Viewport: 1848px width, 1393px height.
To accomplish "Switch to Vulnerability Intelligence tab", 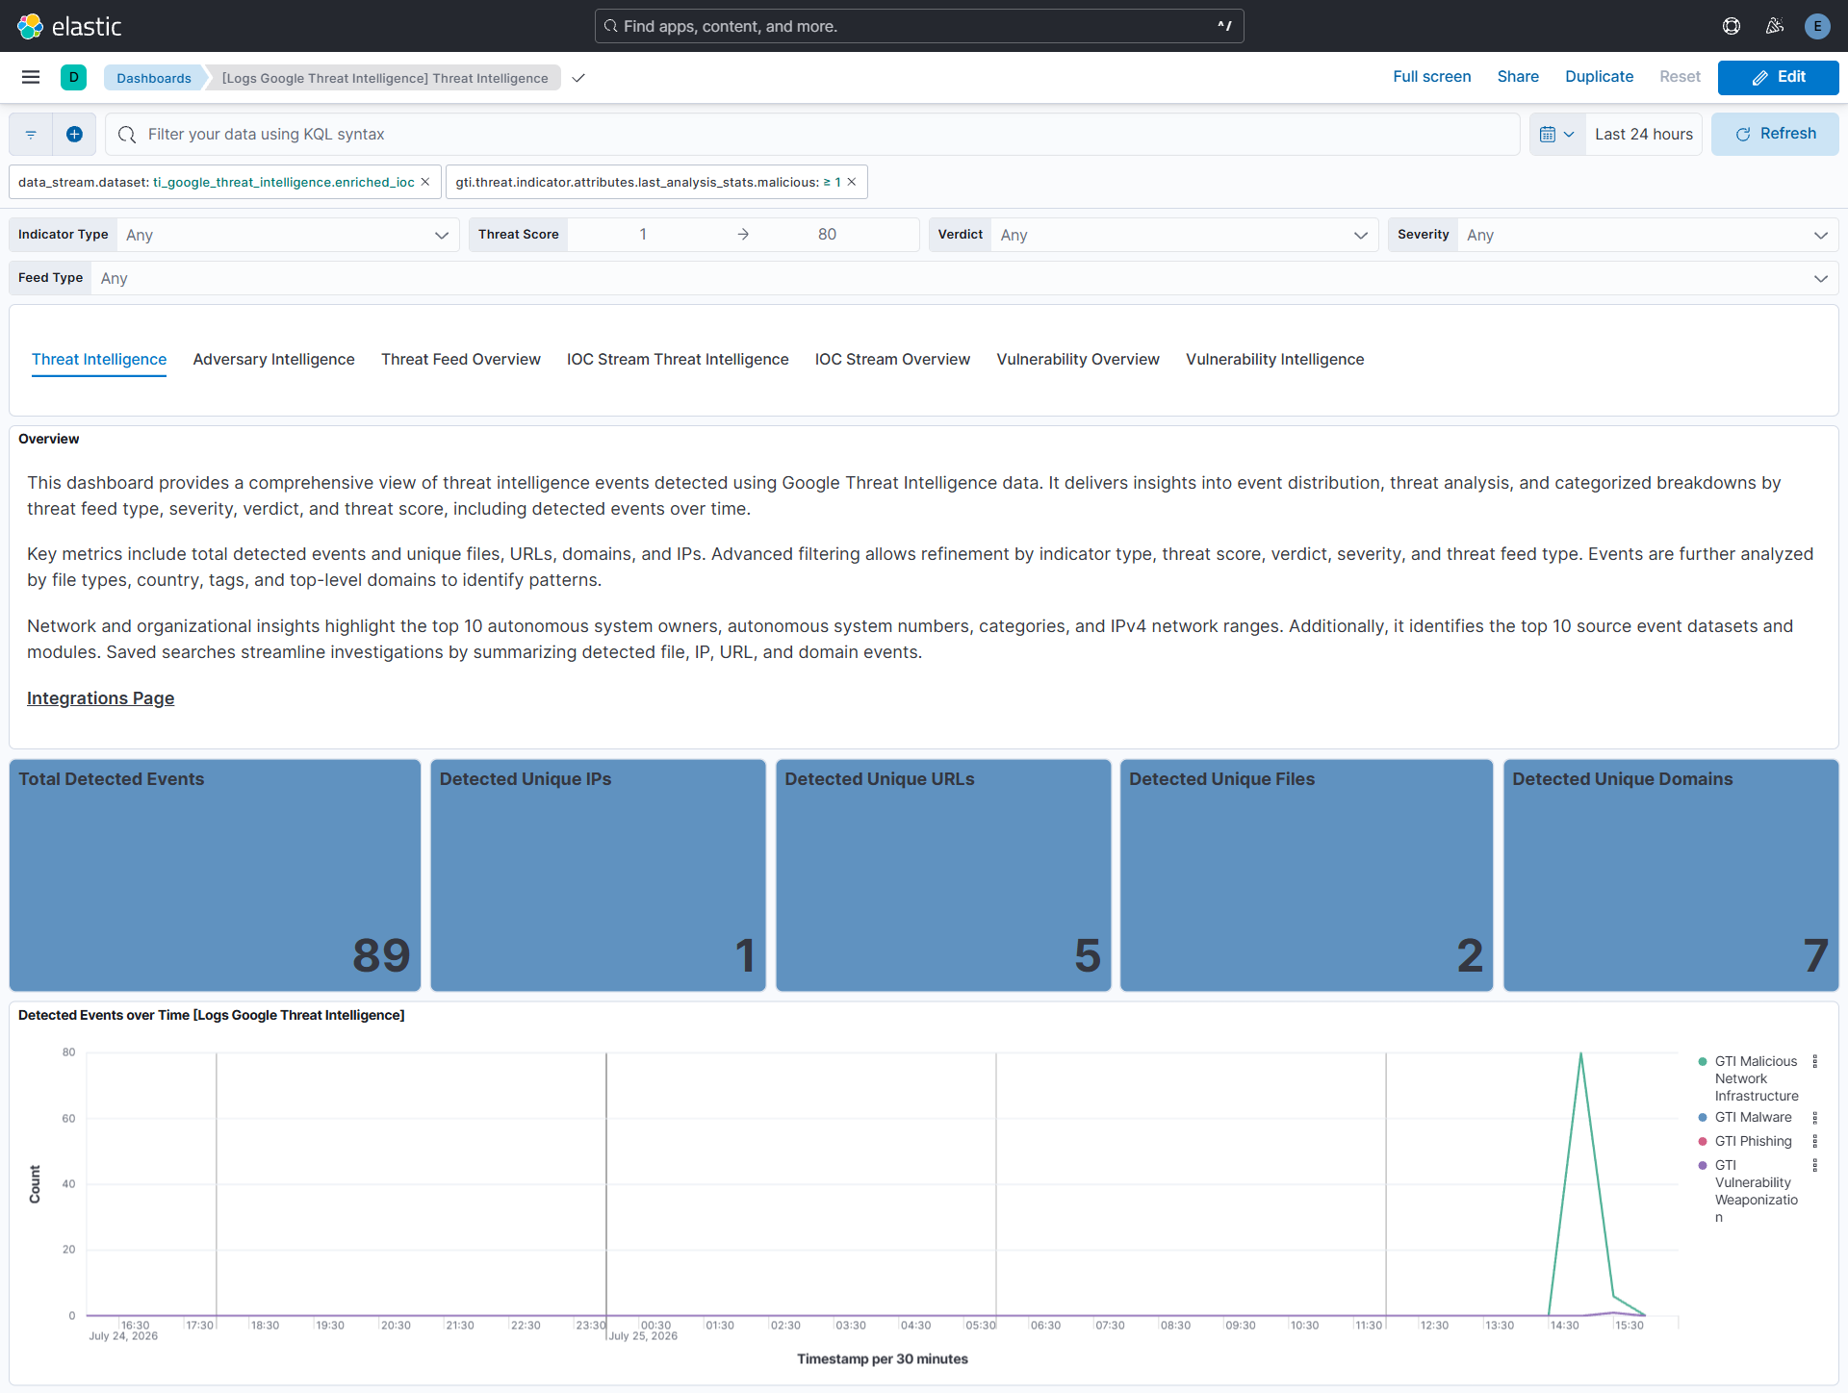I will 1274,359.
